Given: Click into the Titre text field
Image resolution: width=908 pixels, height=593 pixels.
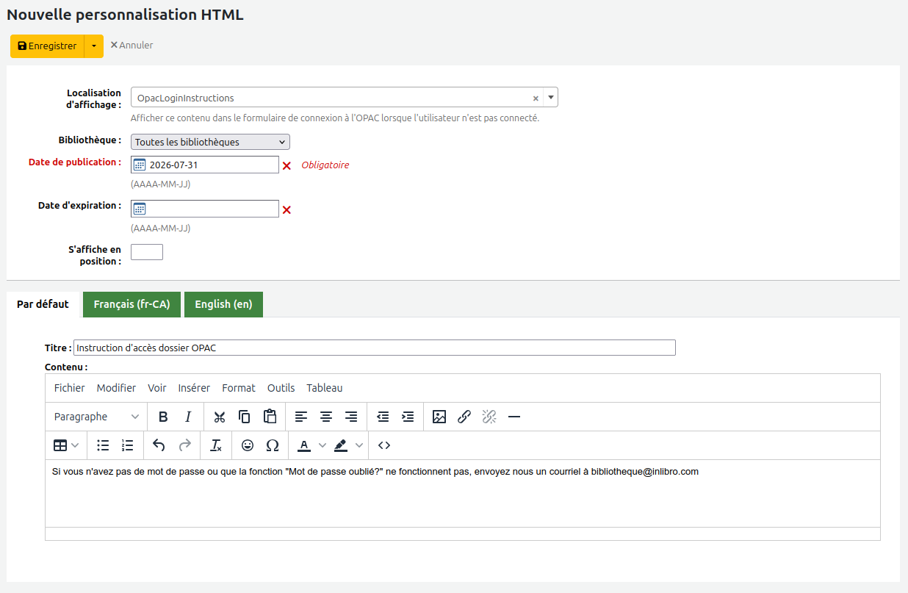Looking at the screenshot, I should (375, 348).
